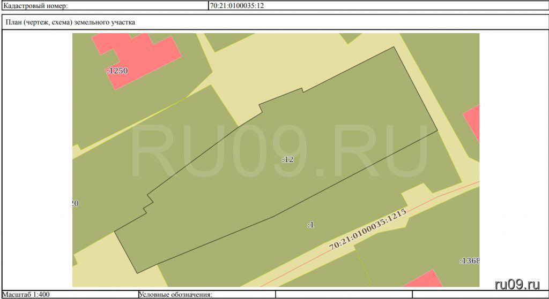Click the "Кадастровый номер:" header cell

tap(36, 6)
